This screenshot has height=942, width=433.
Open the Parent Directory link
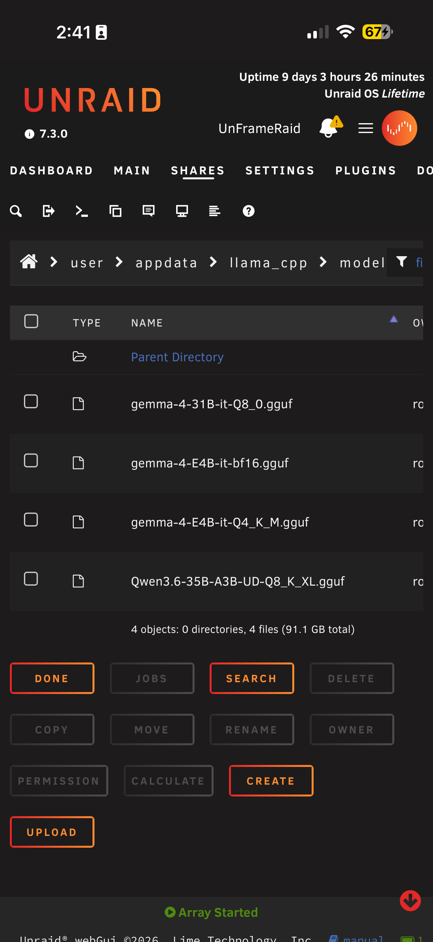point(177,357)
